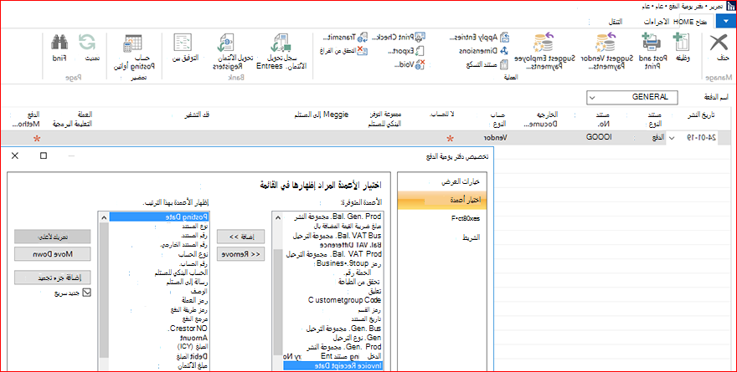This screenshot has height=372, width=737.
Task: Click the available columns scrollbar thumb
Action: (x=278, y=302)
